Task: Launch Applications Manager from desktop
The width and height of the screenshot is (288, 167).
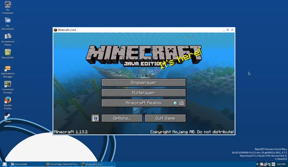Action: tap(8, 72)
